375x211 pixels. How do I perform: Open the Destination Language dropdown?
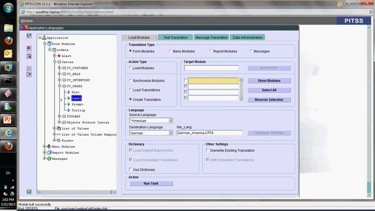pos(171,133)
